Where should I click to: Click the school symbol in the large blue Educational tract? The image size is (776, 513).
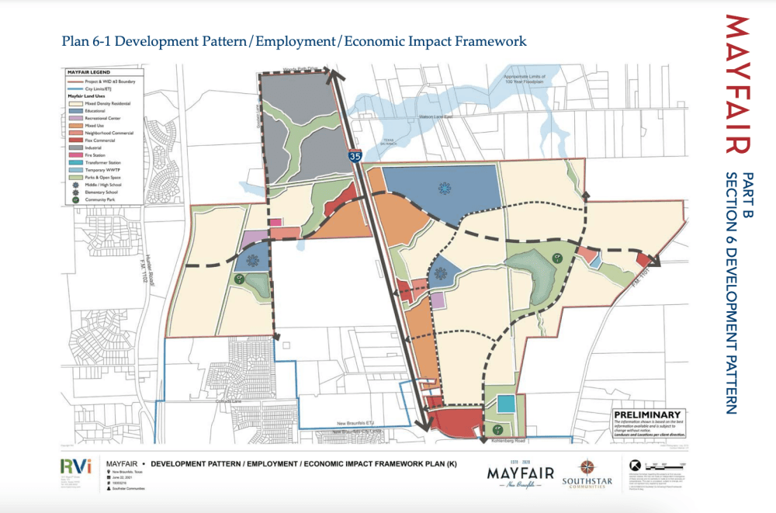click(x=445, y=188)
